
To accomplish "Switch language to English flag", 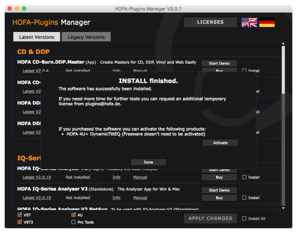I will [249, 22].
